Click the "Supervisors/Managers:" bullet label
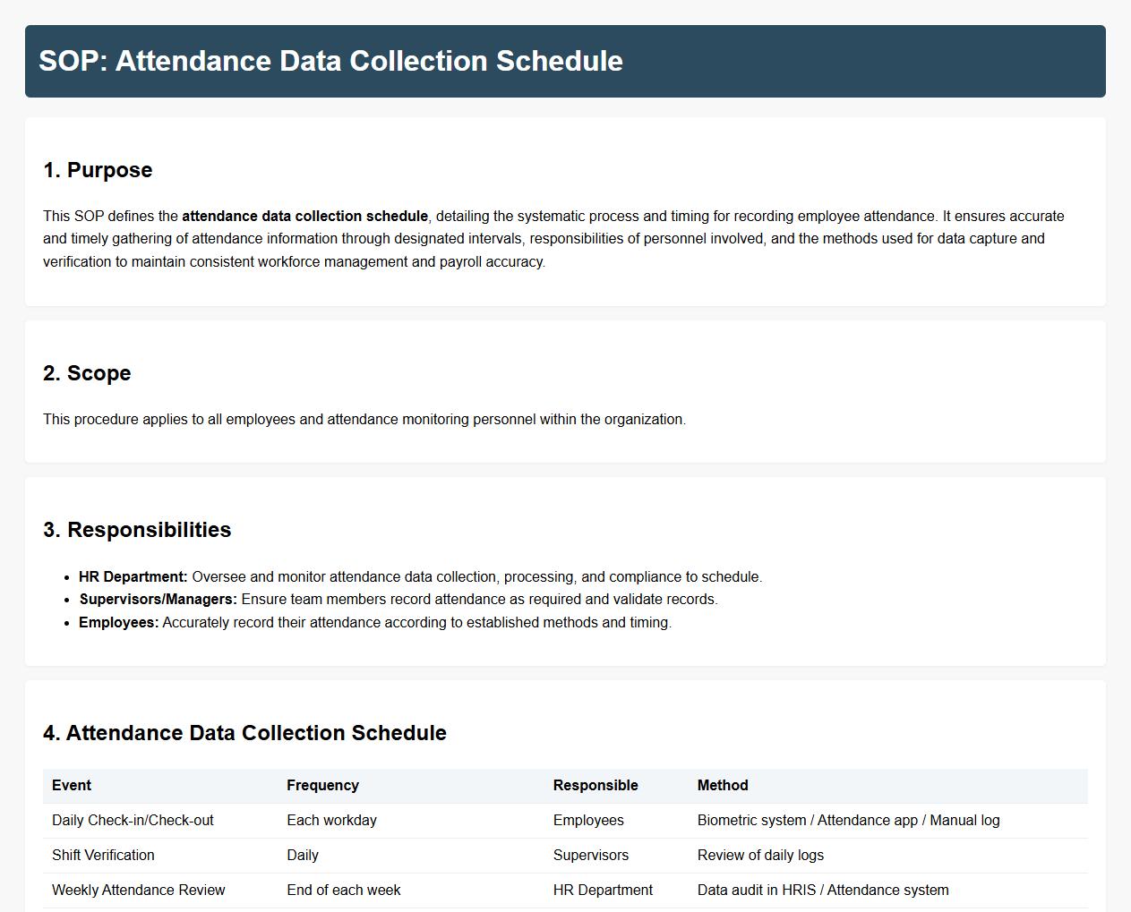 coord(159,600)
